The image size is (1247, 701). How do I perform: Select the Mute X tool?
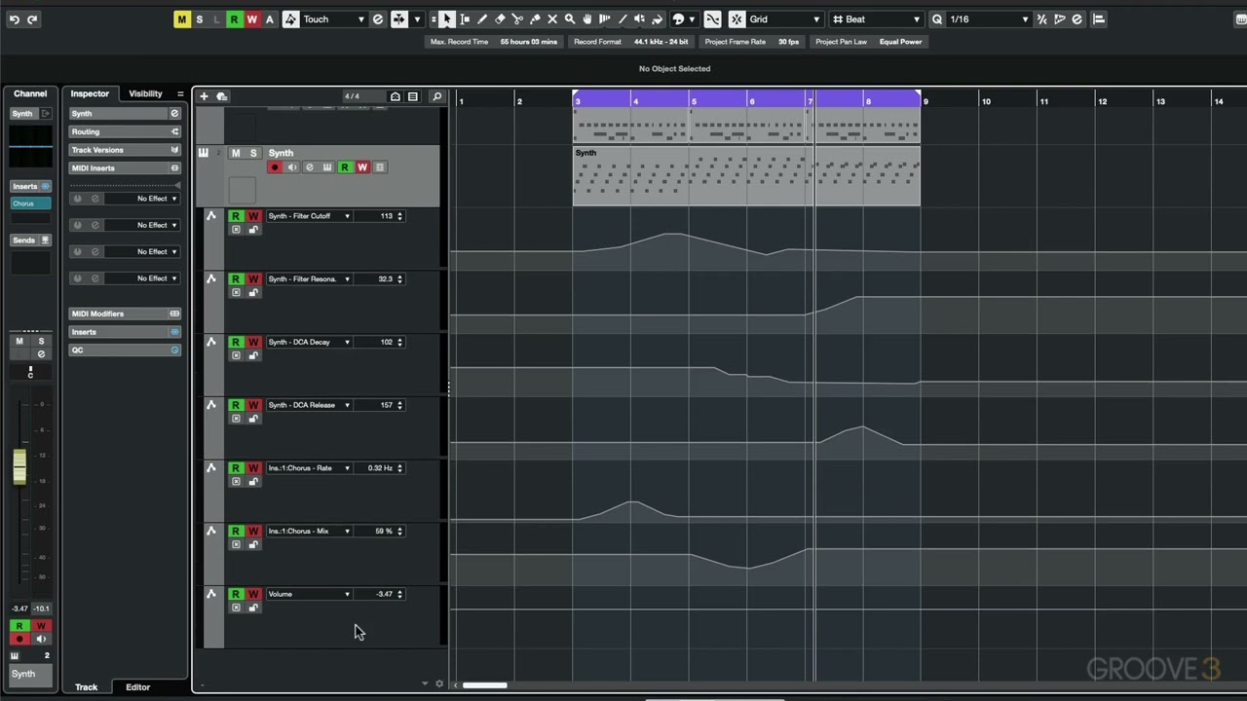click(552, 19)
